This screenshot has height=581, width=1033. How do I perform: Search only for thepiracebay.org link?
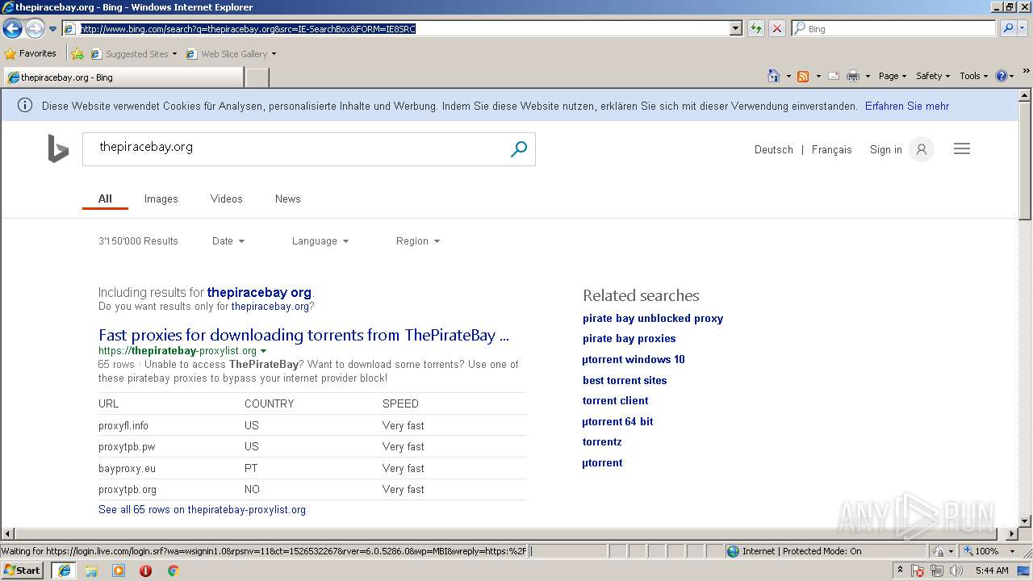(270, 307)
